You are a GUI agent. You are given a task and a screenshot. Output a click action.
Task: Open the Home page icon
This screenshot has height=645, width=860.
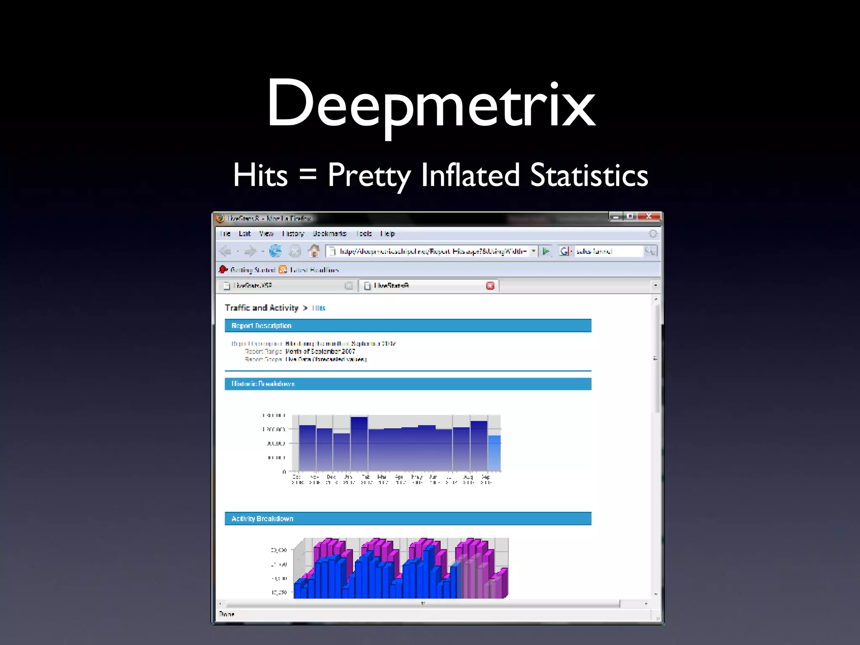click(314, 251)
